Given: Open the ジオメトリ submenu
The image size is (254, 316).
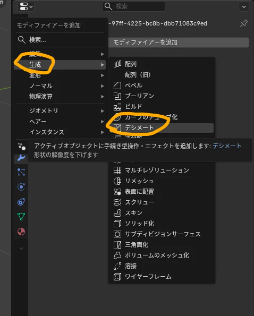Looking at the screenshot, I should click(60, 111).
